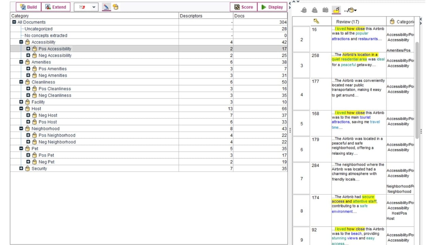Expand the Security category node

coord(21,168)
